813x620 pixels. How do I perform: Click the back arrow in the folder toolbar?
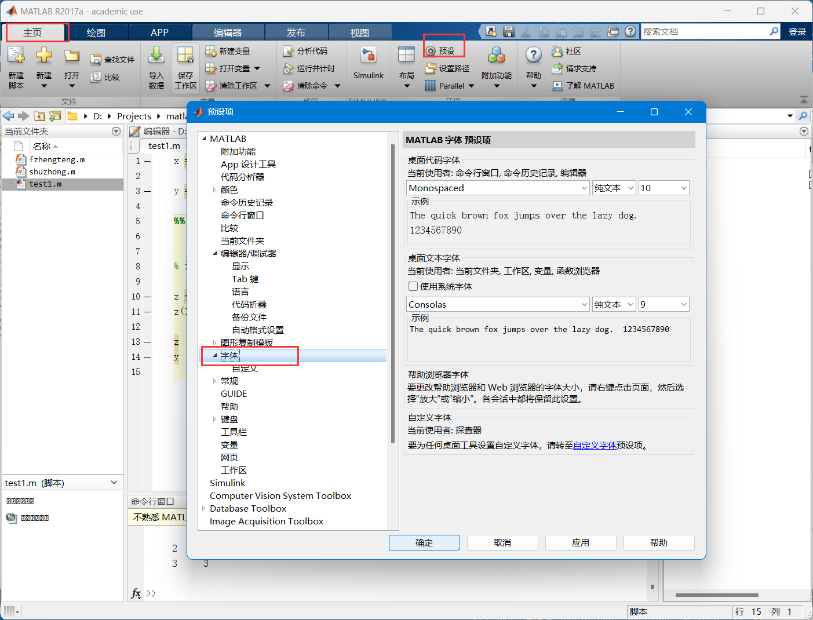click(9, 116)
